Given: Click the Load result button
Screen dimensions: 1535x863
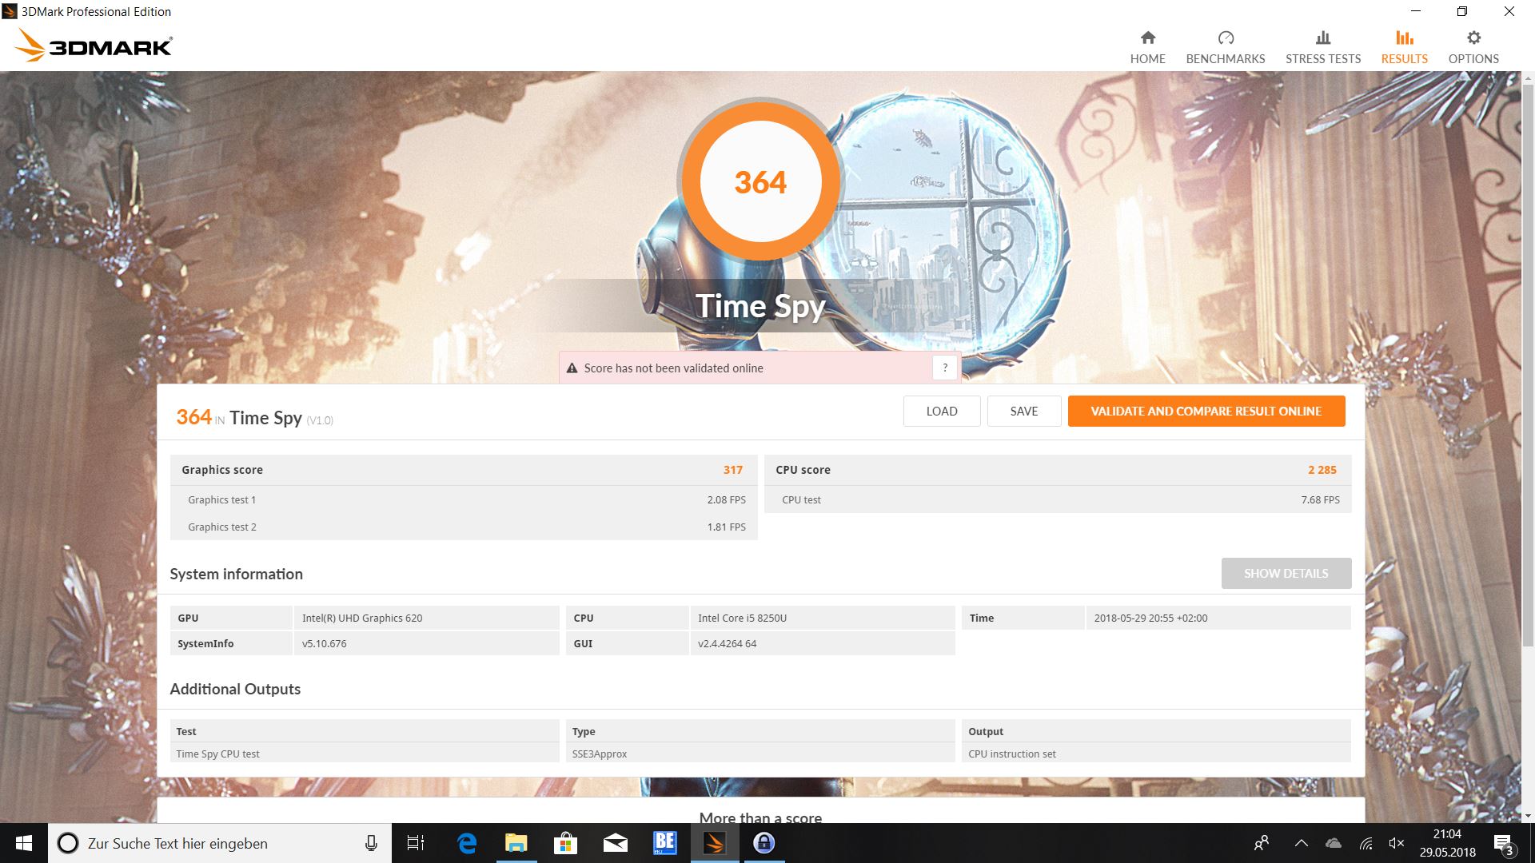Looking at the screenshot, I should pos(941,411).
